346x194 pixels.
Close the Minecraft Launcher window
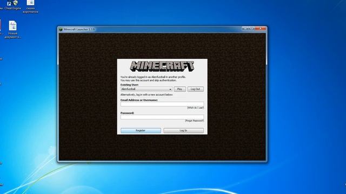[261, 29]
